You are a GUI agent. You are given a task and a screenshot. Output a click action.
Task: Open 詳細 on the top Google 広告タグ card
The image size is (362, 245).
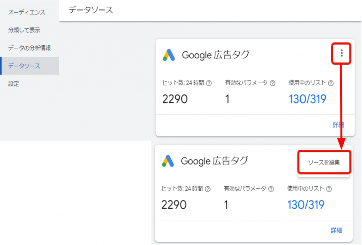pyautogui.click(x=338, y=124)
